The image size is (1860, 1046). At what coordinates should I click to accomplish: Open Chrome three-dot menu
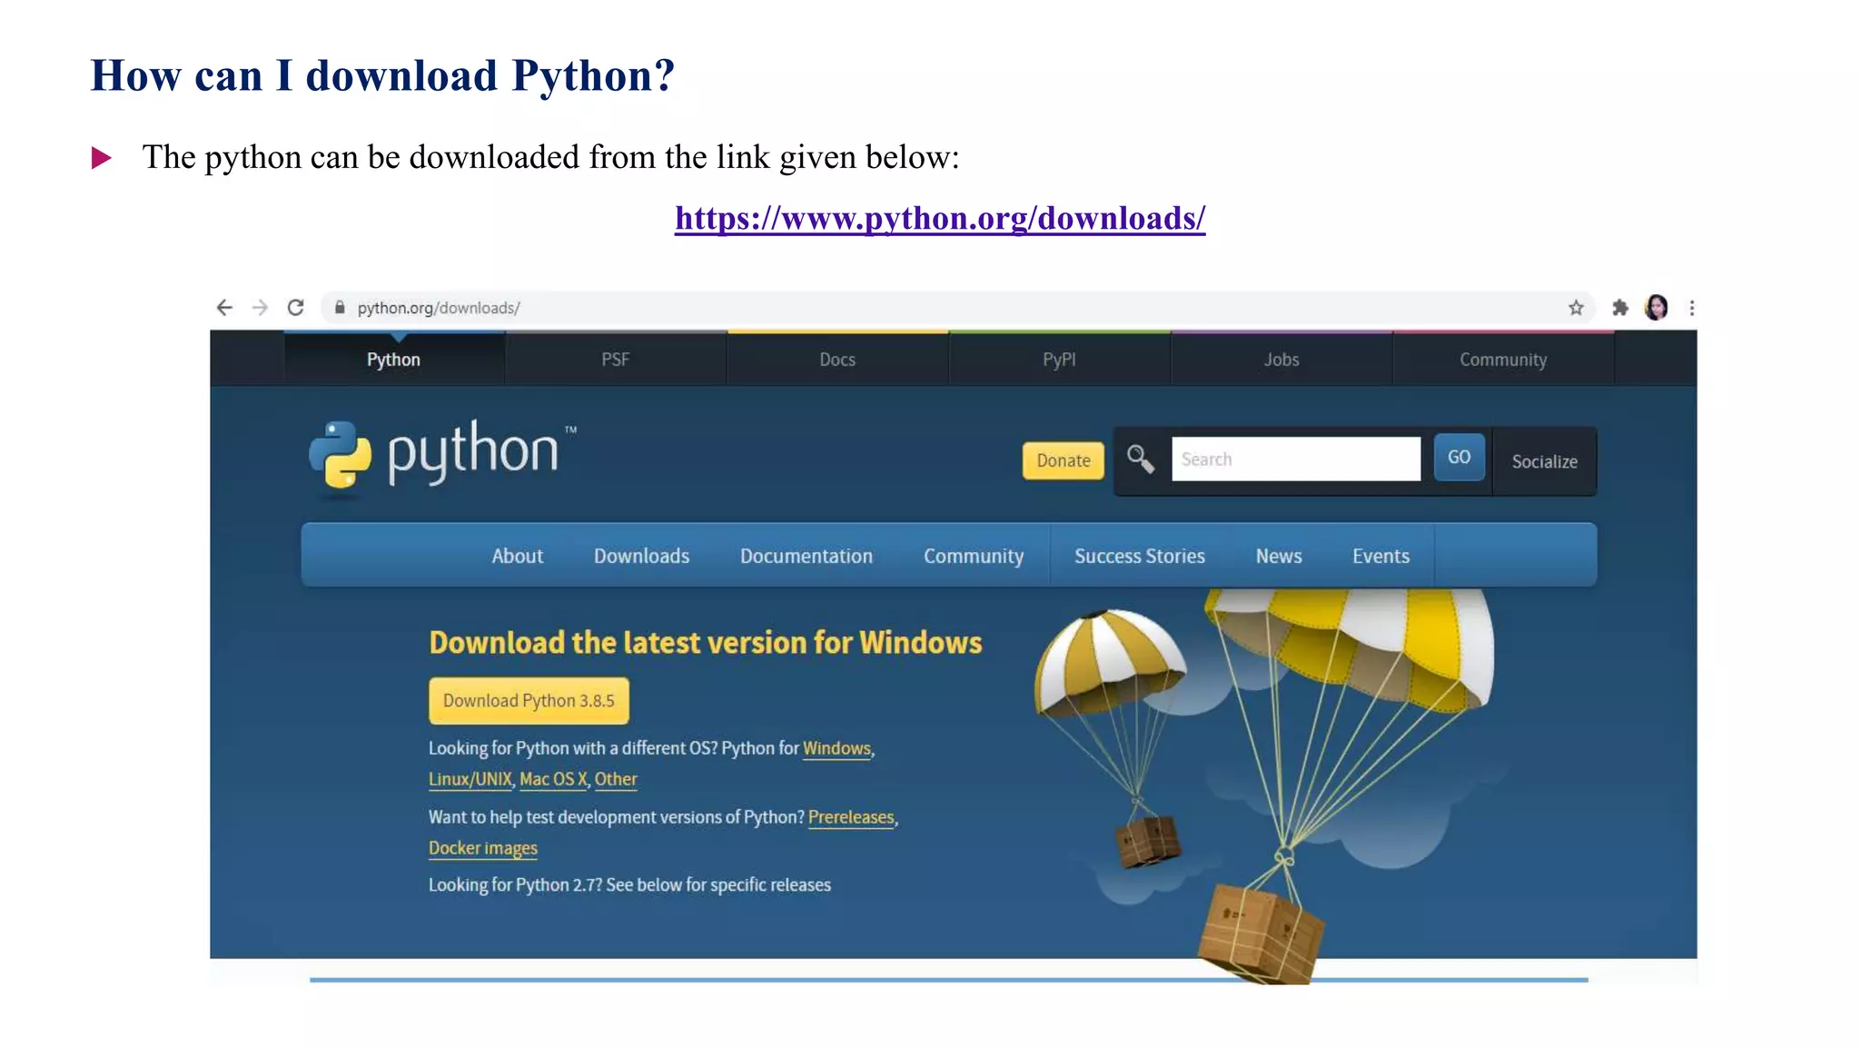click(1691, 308)
